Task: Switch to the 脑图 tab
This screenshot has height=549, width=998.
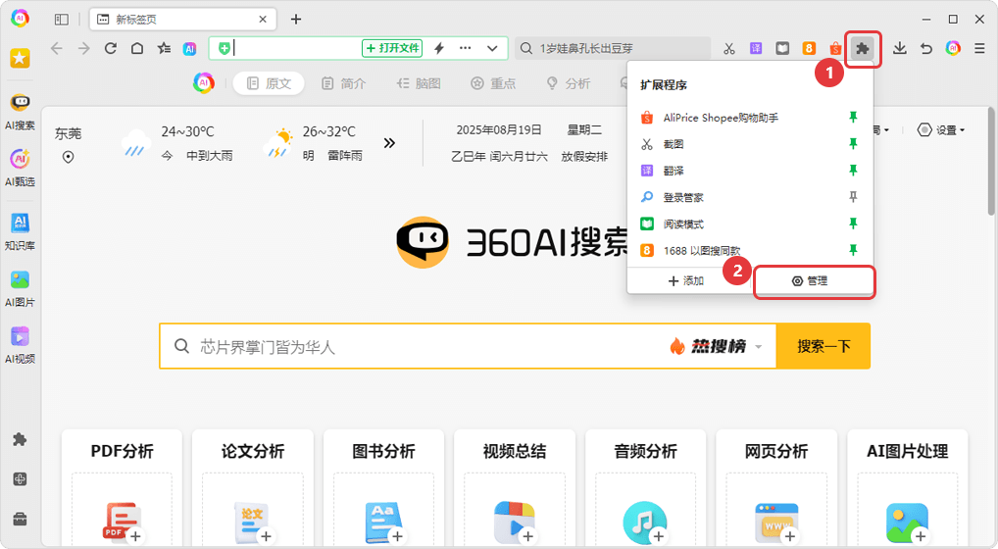Action: [419, 83]
